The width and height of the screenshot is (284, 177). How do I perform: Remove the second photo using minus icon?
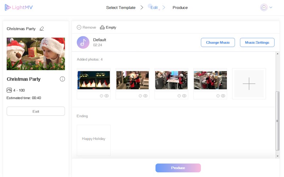pyautogui.click(x=140, y=96)
